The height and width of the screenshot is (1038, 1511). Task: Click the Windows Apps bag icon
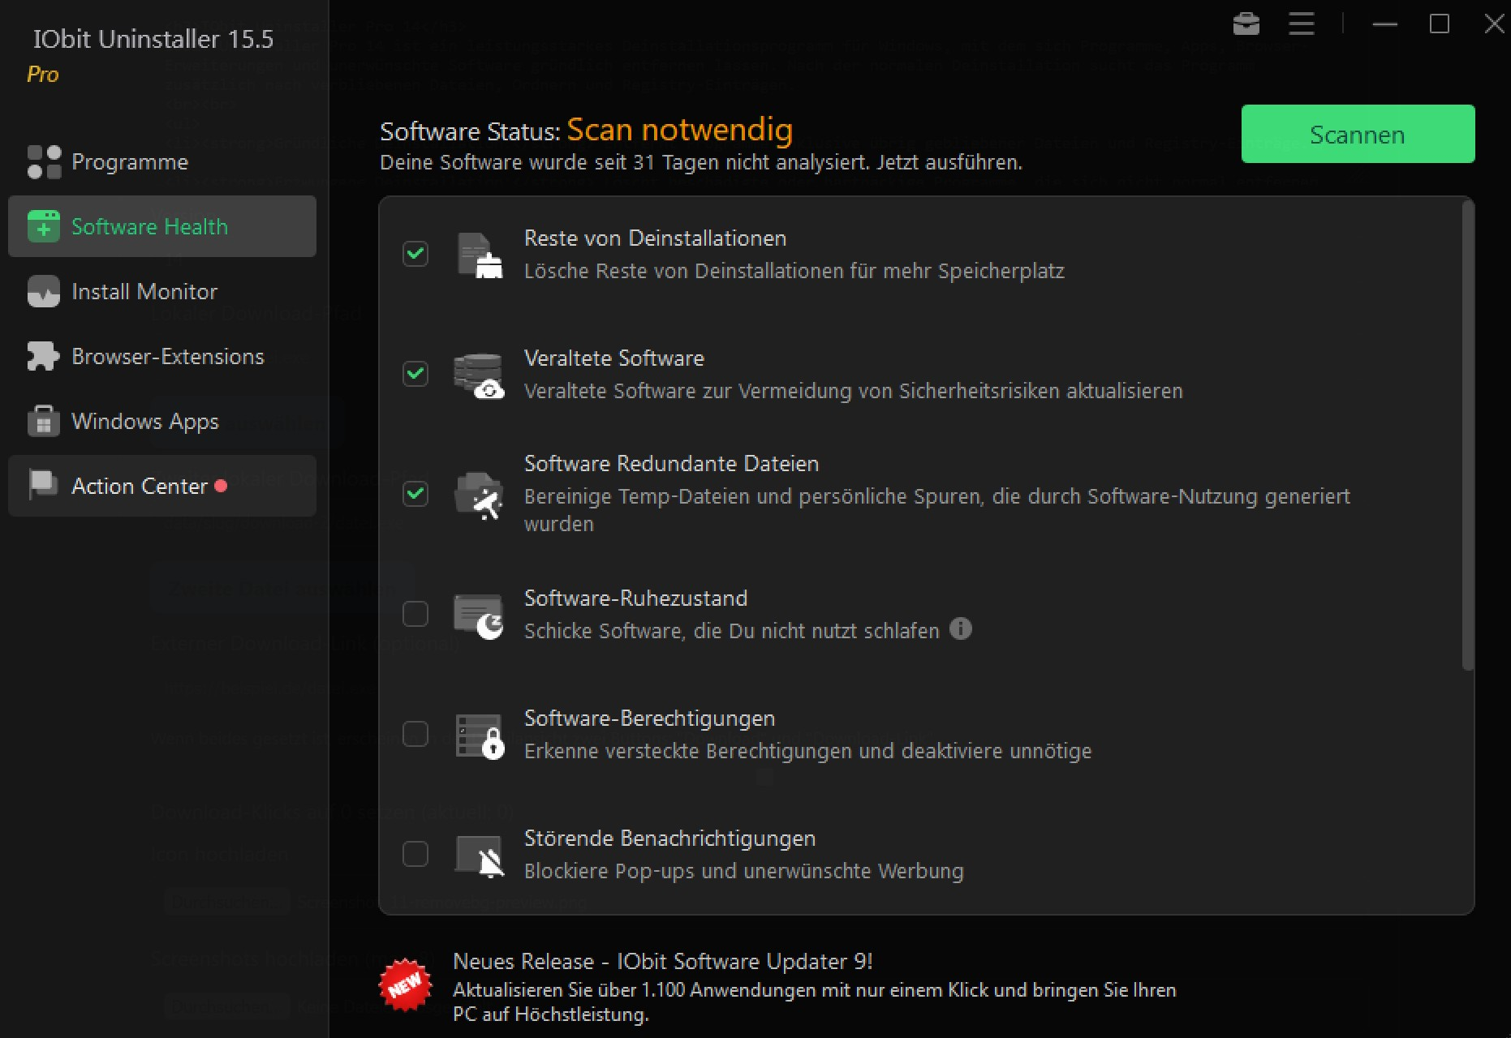point(44,421)
